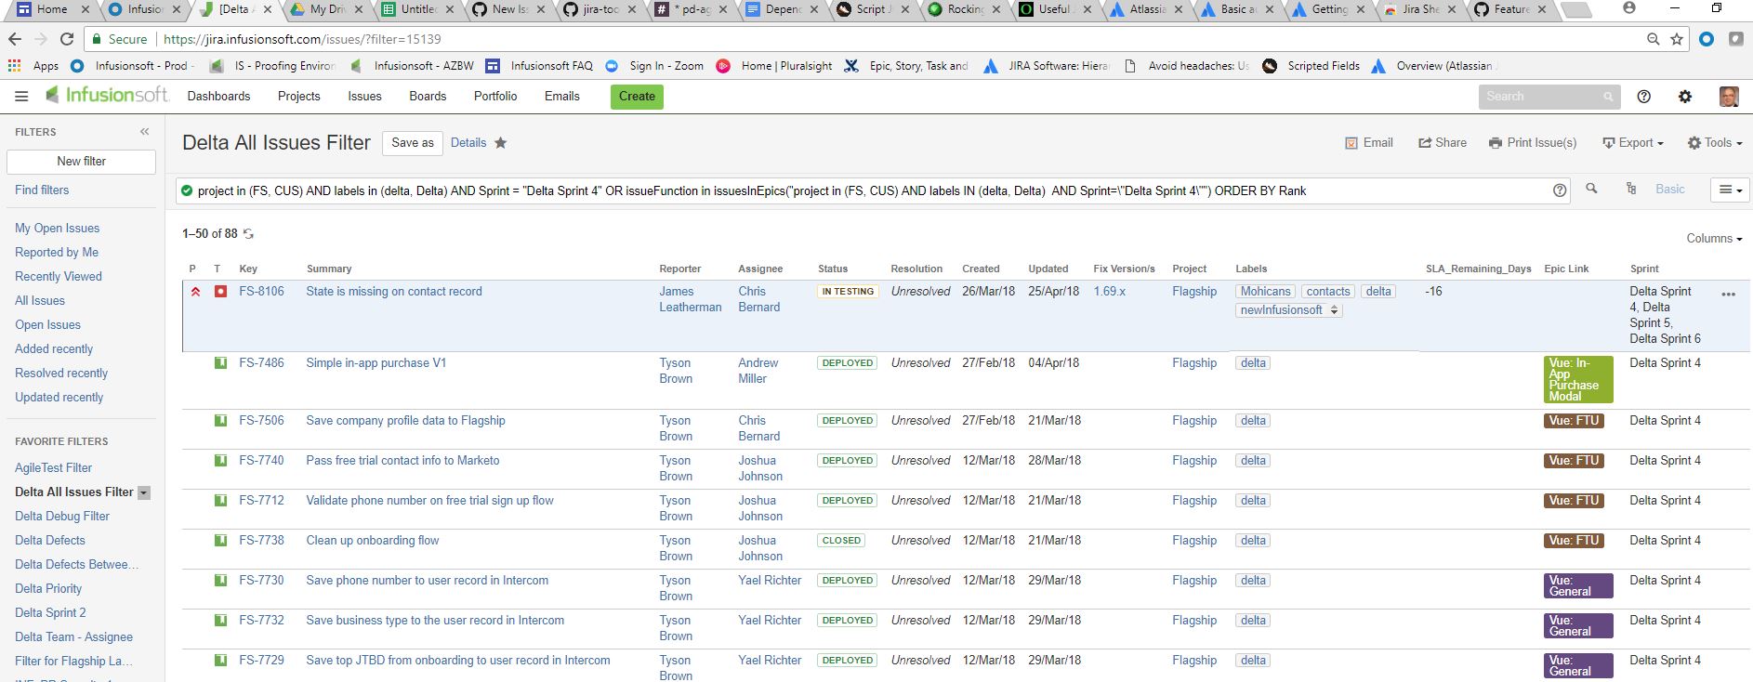Viewport: 1753px width, 682px height.
Task: Open the Apps bookmark grid icon
Action: click(14, 66)
